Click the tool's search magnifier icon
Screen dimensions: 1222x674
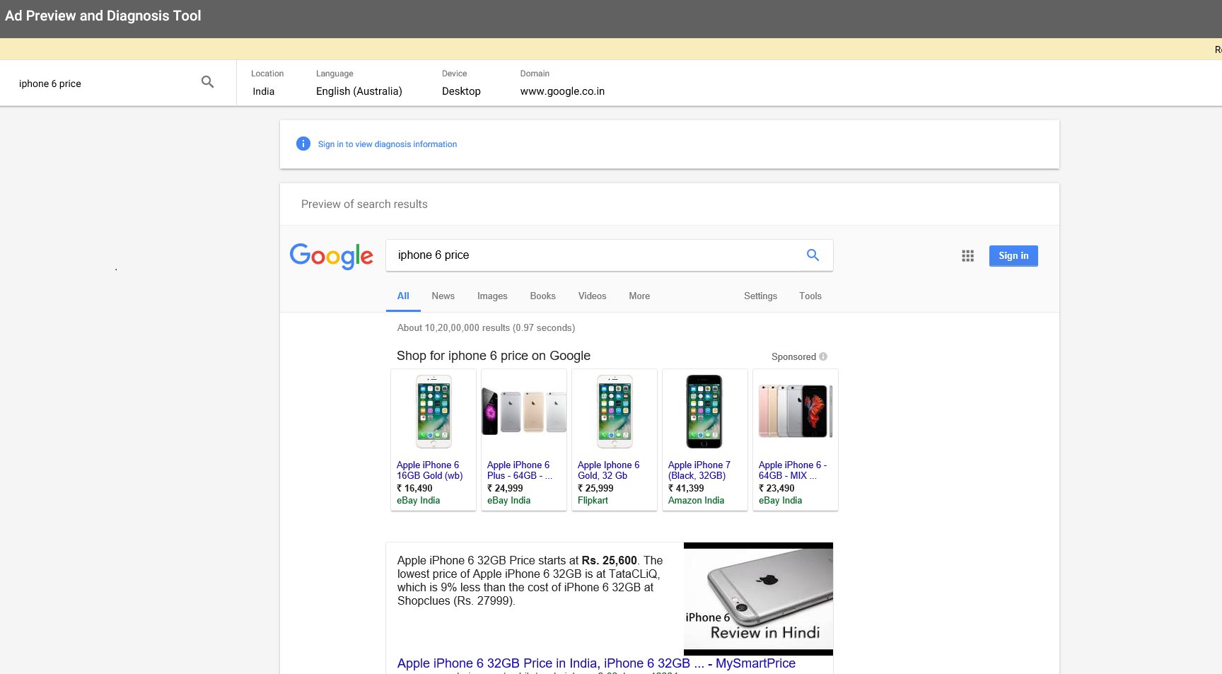pos(207,82)
